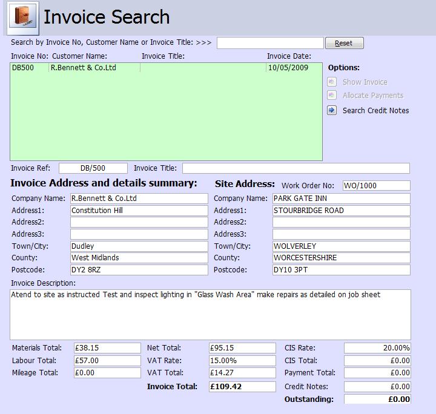
Task: Click site Postcode field DY10 3PT
Action: click(x=341, y=270)
